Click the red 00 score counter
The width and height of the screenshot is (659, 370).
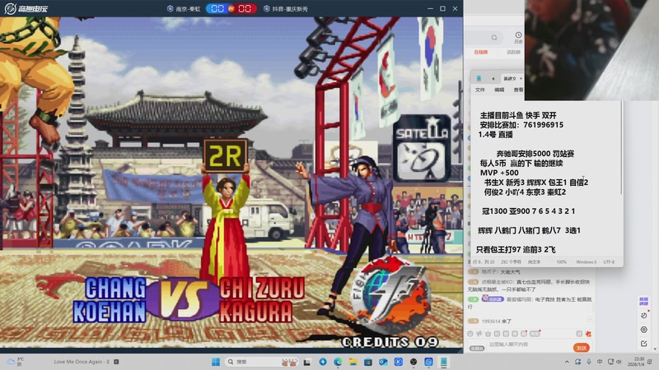point(245,8)
